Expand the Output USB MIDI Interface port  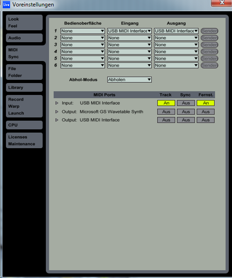pos(57,120)
